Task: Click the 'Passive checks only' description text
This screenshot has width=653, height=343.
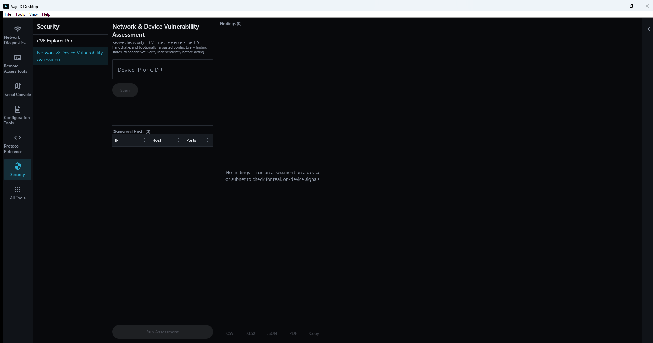Action: point(160,48)
